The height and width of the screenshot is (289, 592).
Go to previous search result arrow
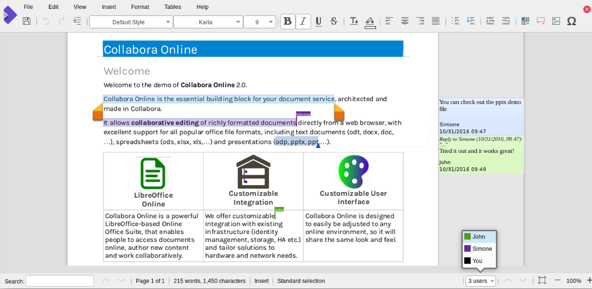click(106, 281)
